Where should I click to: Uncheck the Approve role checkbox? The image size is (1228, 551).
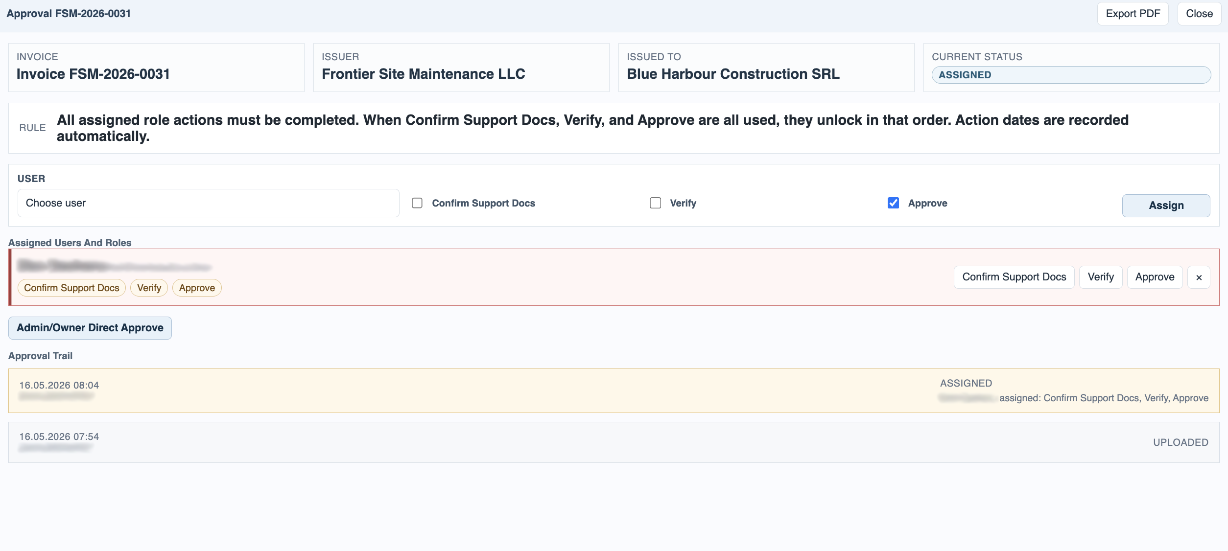click(x=893, y=203)
